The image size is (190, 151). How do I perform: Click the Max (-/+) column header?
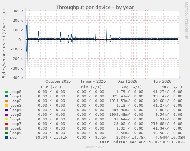point(172,87)
